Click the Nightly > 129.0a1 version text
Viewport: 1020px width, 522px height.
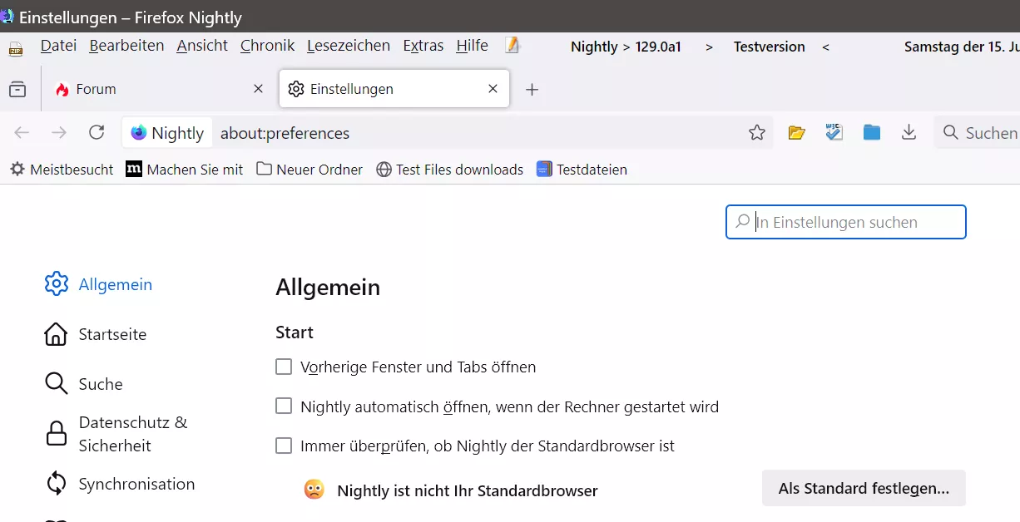click(626, 47)
